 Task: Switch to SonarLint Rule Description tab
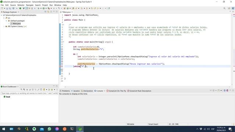pos(139,91)
